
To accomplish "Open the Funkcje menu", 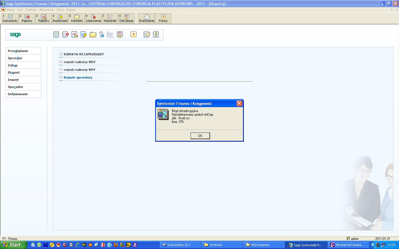I will 31,10.
